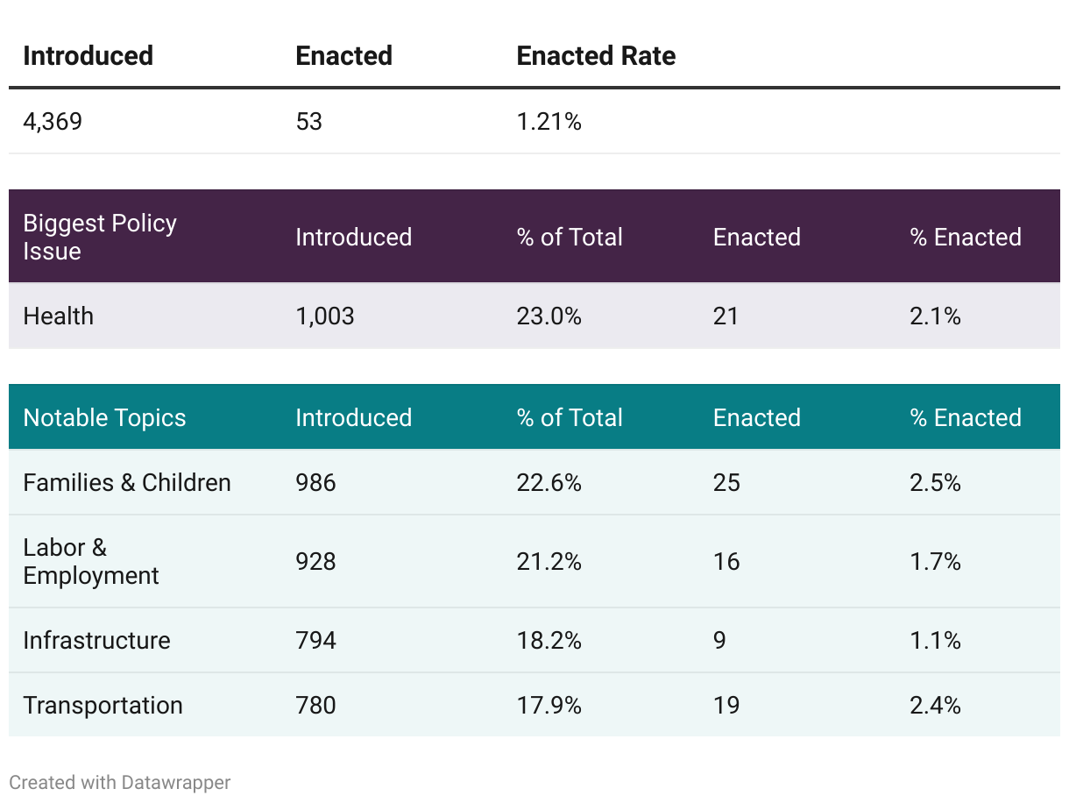Viewport: 1069px width, 803px height.
Task: Click the Biggest Policy Issue header cell
Action: 100,237
